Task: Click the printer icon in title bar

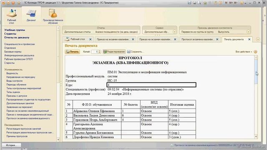Action: [194, 3]
